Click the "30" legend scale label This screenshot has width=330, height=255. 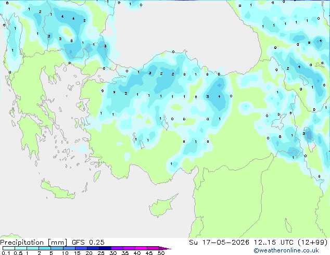(113, 253)
